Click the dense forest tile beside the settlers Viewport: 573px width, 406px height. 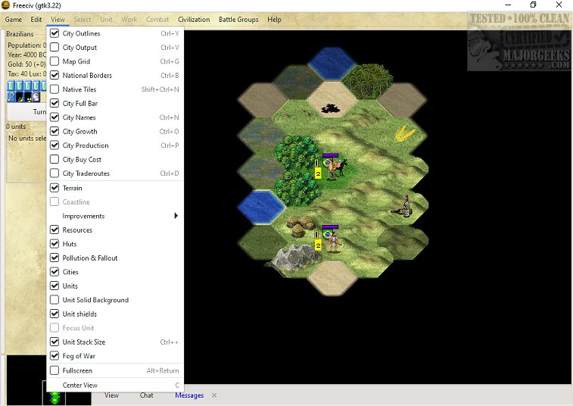click(x=297, y=151)
